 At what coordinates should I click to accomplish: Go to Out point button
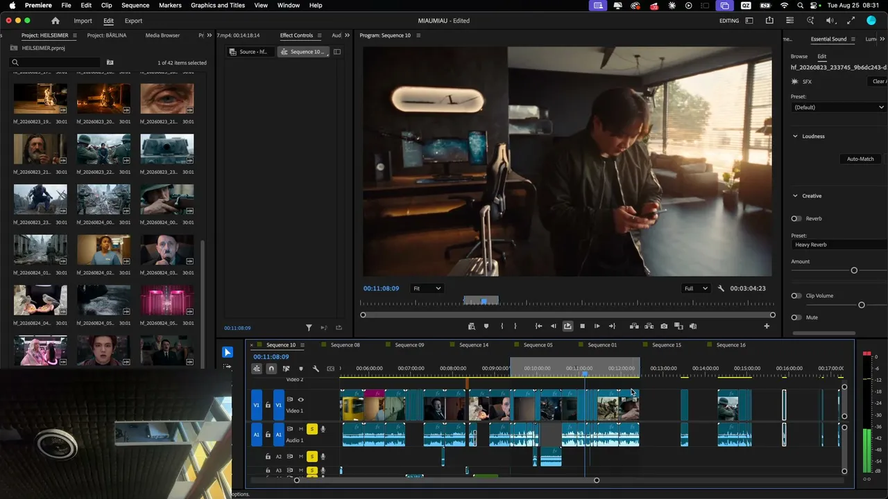pyautogui.click(x=612, y=326)
